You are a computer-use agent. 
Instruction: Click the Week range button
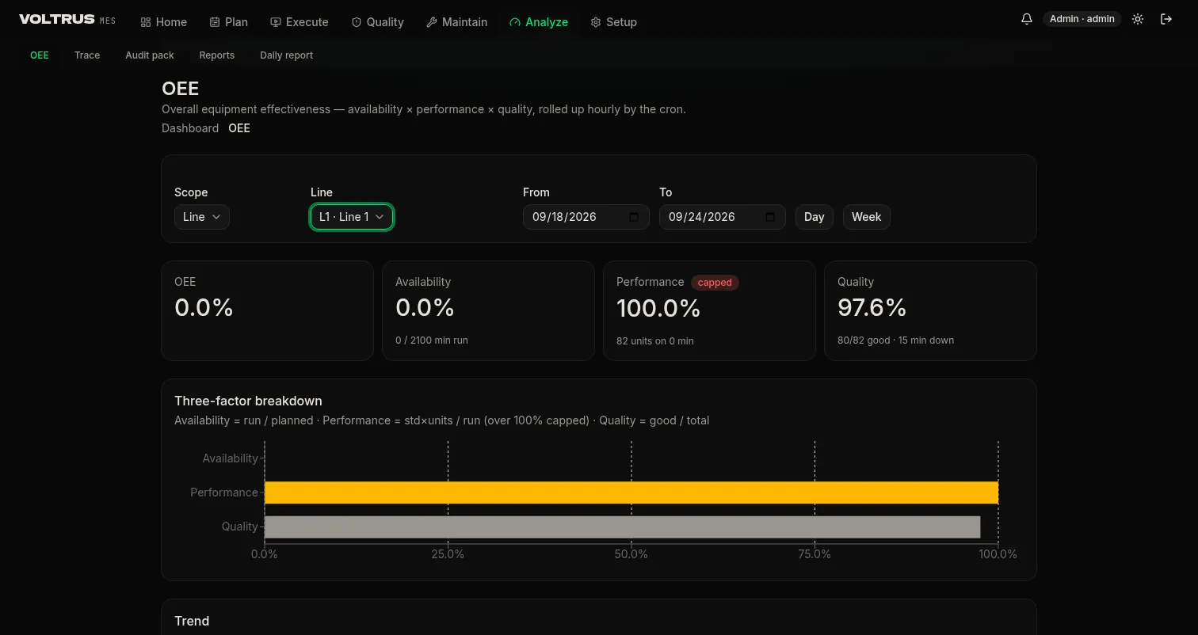[867, 217]
